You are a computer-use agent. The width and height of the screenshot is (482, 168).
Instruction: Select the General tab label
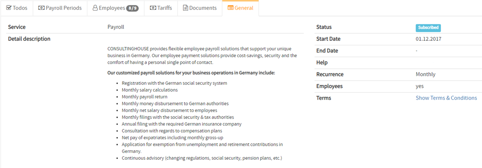coord(244,8)
